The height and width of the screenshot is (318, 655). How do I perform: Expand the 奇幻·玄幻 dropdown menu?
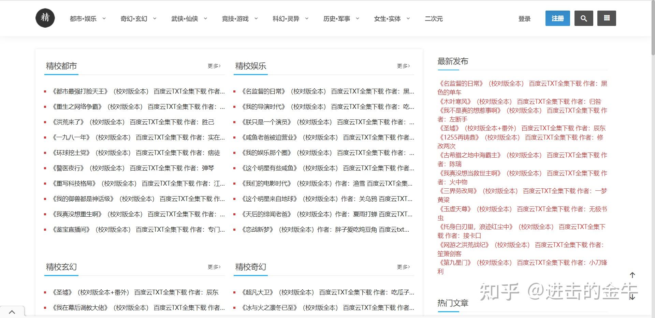(139, 19)
